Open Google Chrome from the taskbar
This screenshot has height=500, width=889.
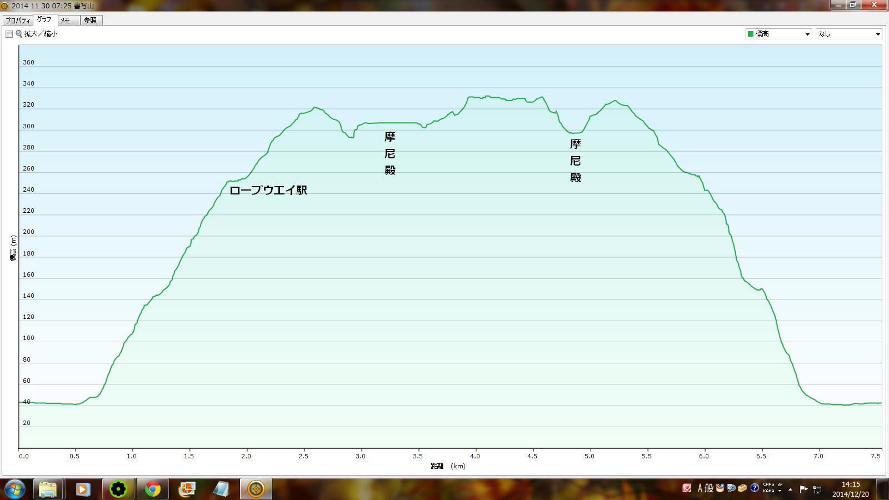pos(152,489)
